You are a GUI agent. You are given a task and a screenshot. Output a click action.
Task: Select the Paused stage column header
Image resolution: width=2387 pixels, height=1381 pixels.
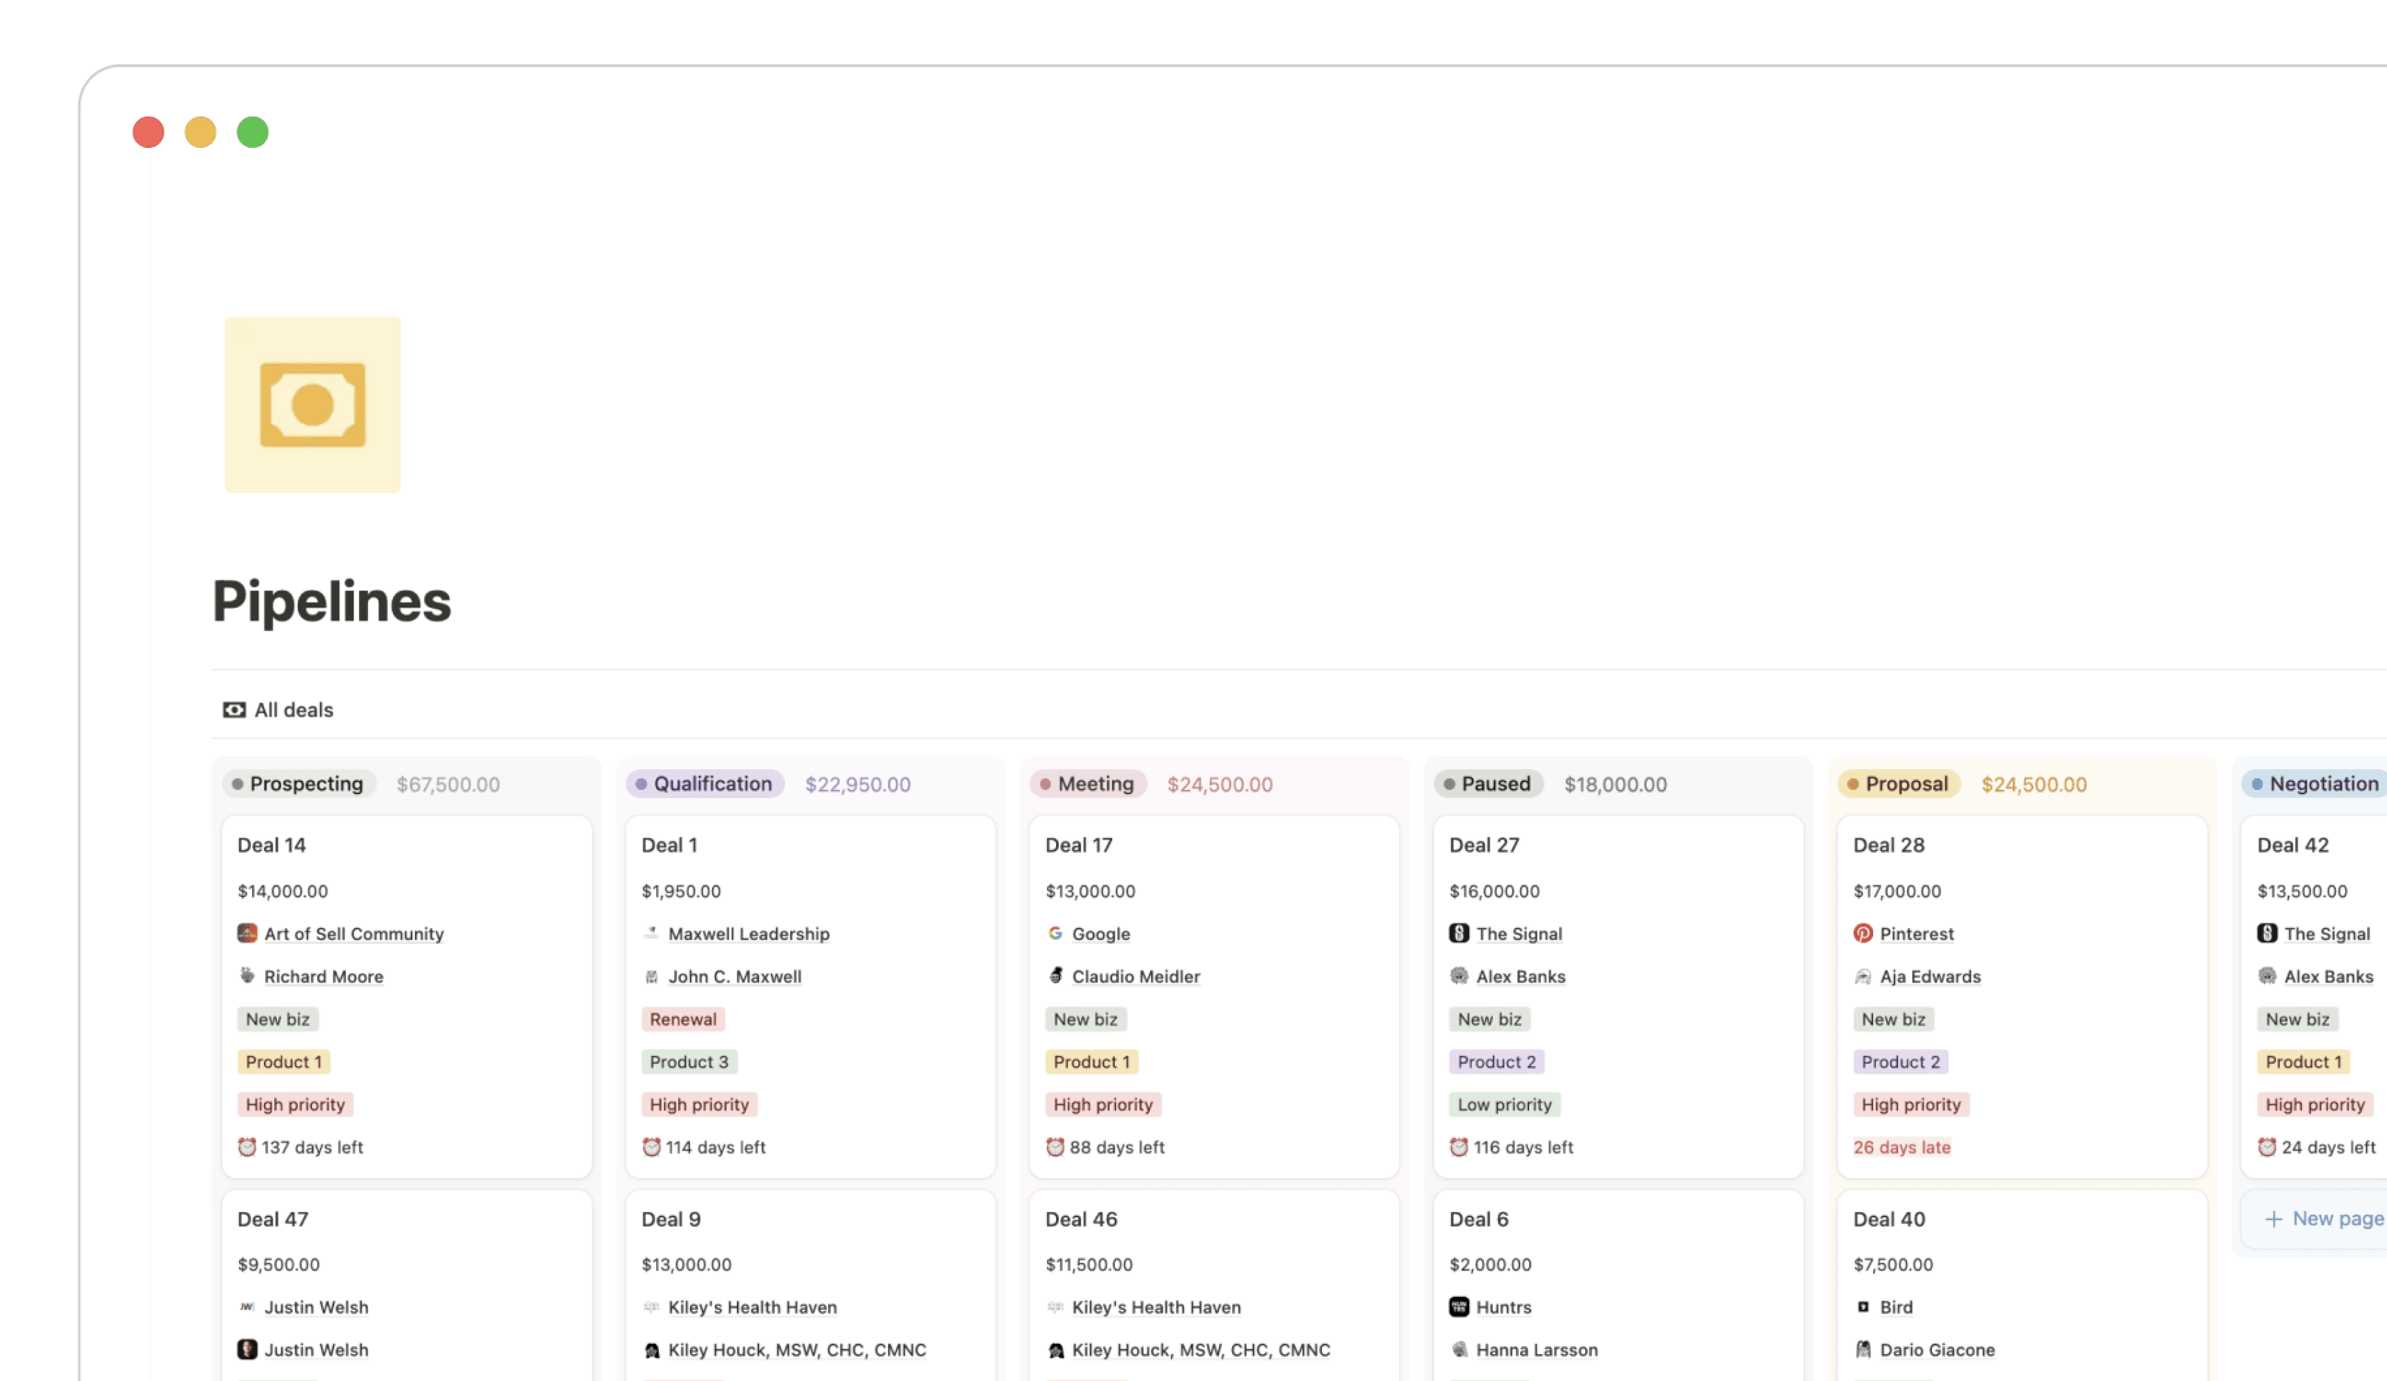(1488, 784)
